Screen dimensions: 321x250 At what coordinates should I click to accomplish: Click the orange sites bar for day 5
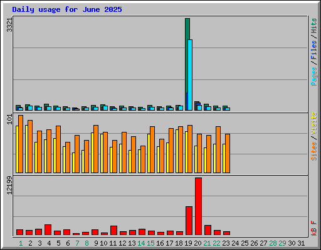pyautogui.click(x=58, y=149)
